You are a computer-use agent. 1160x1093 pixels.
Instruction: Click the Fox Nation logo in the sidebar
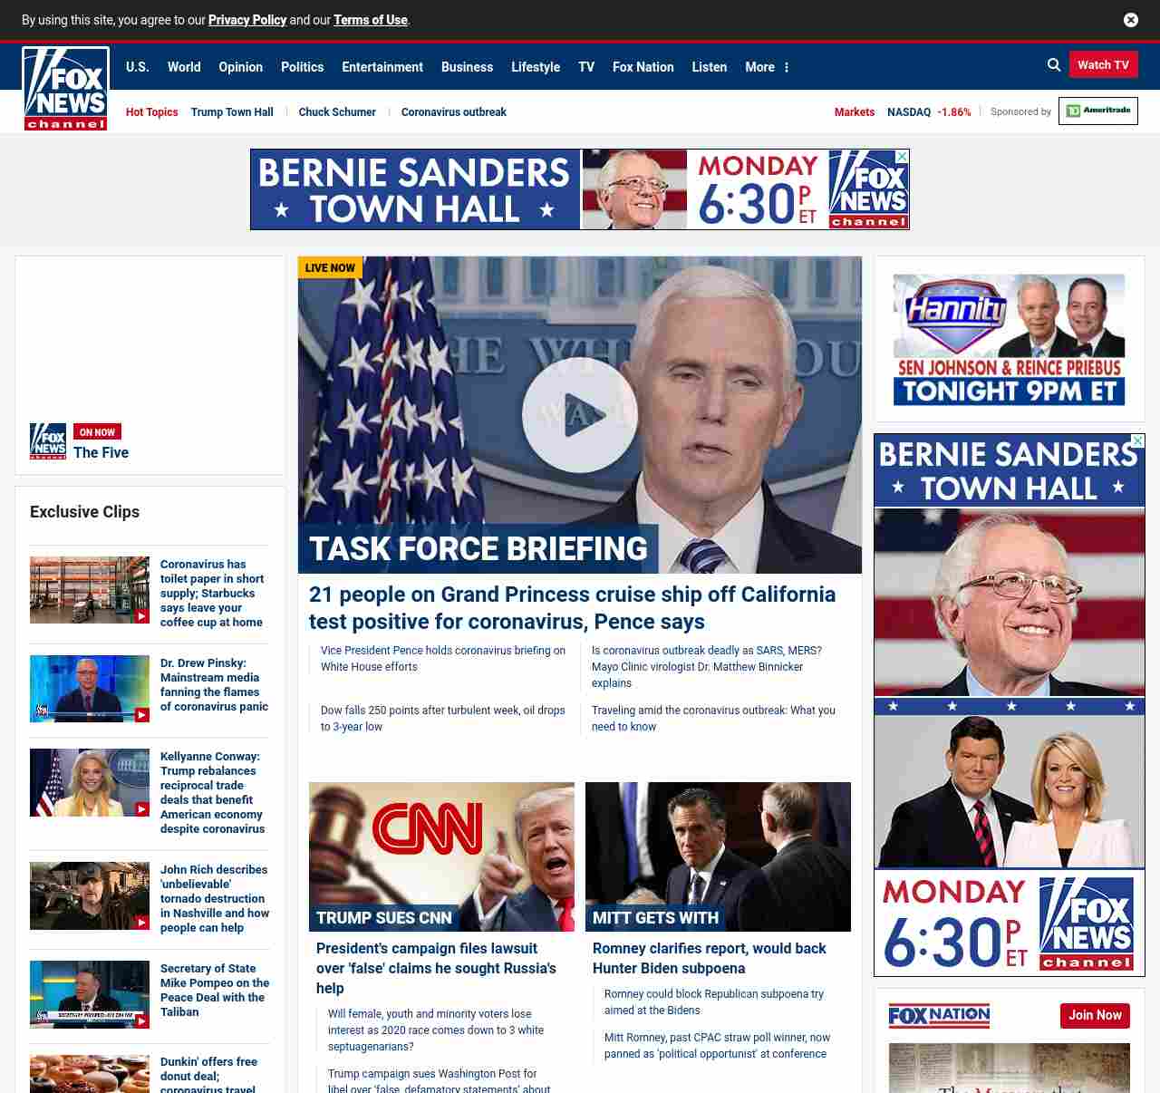939,1015
